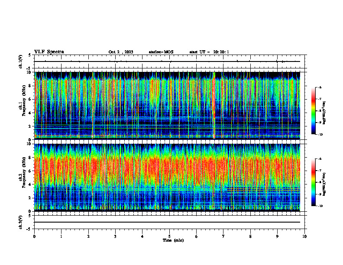
Task: Click the "8" kHz tick on ch.1 frequency axis
Action: (x=30, y=86)
